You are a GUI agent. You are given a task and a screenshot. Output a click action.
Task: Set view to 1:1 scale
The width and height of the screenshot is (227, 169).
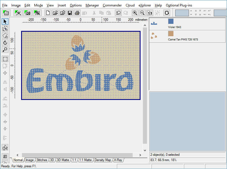(x=150, y=13)
